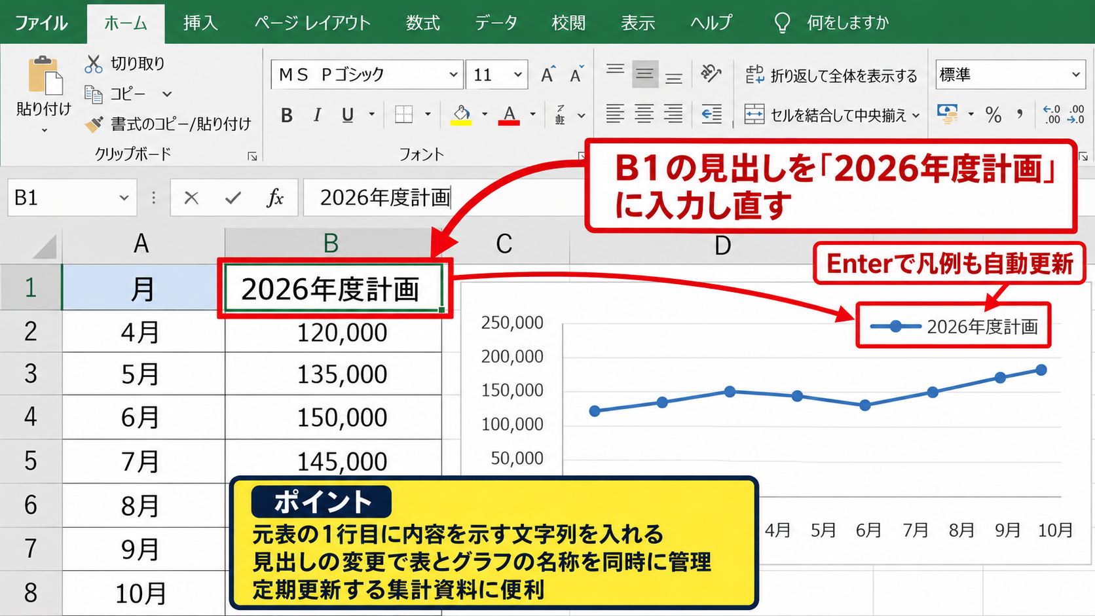Image resolution: width=1095 pixels, height=616 pixels.
Task: Click the decrease indent icon
Action: click(711, 114)
